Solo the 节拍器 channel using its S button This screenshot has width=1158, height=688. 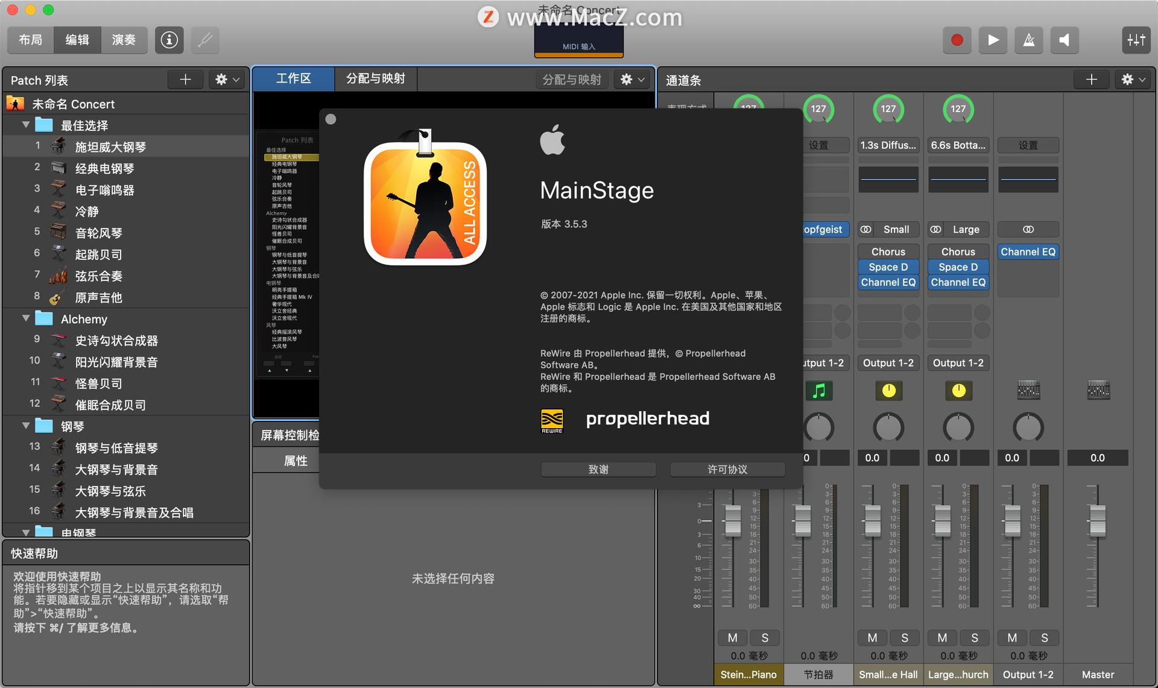(835, 637)
